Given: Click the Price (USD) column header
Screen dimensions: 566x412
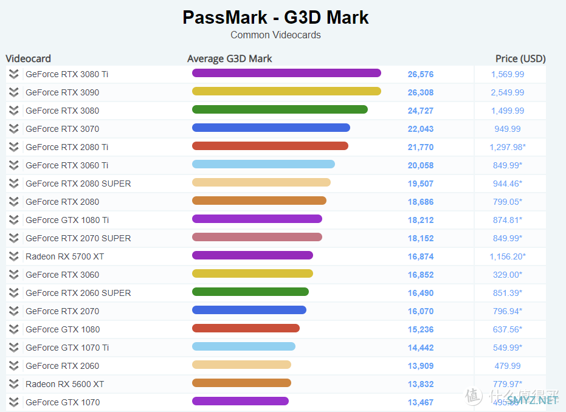Looking at the screenshot, I should click(520, 58).
